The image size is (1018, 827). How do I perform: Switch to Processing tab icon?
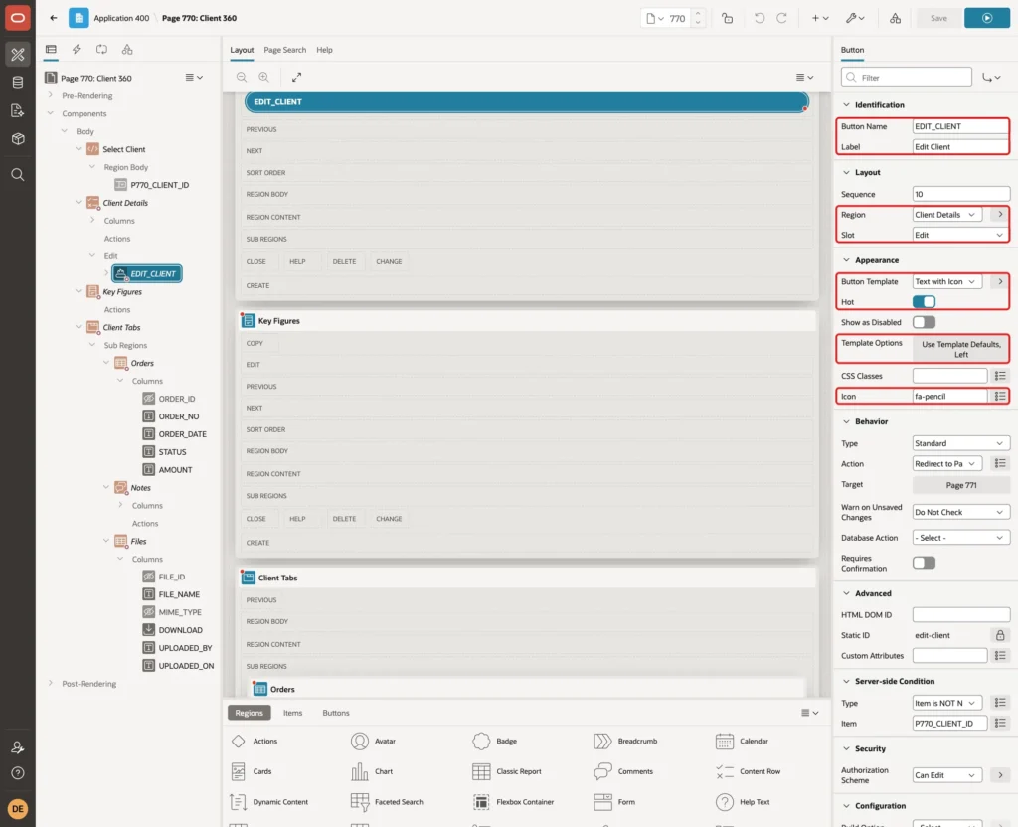point(102,50)
